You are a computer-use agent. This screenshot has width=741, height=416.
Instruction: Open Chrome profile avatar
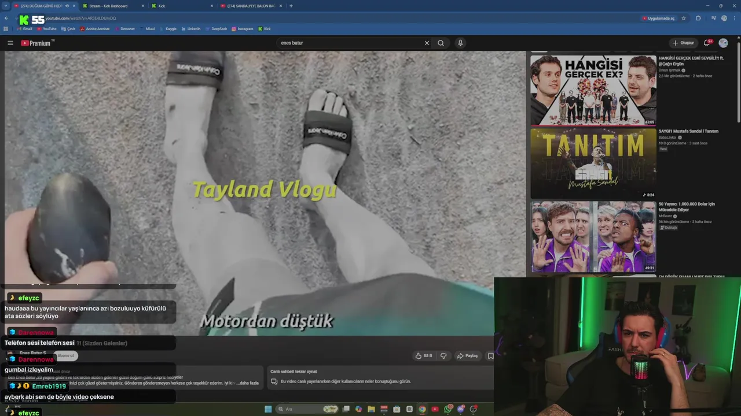[x=724, y=18]
